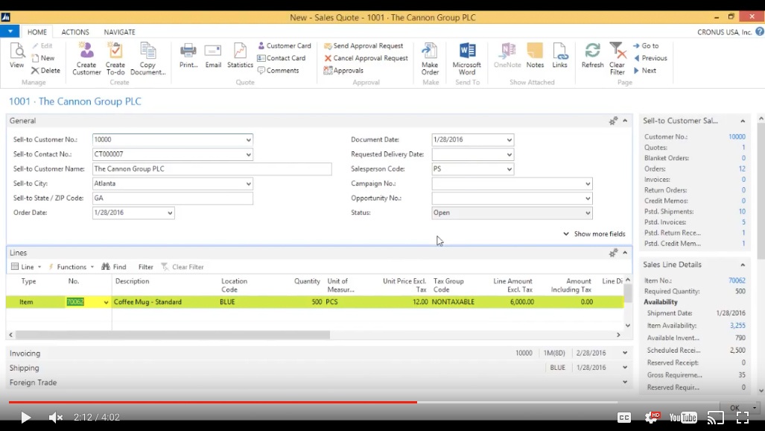Open the Copy Document tool
765x431 pixels.
(x=147, y=59)
